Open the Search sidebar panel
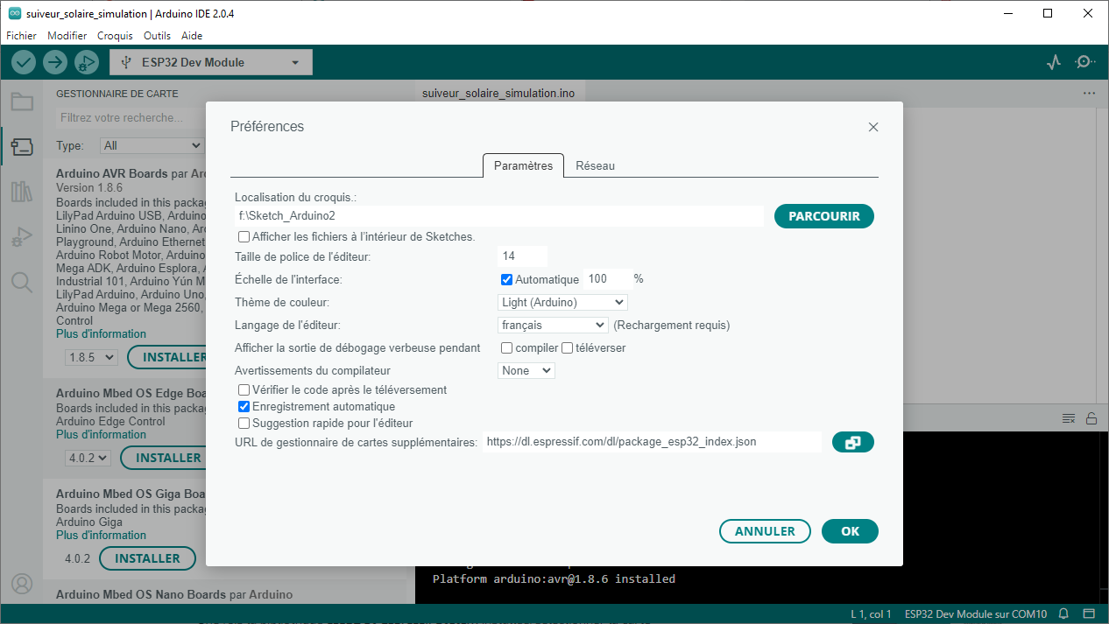The height and width of the screenshot is (624, 1109). pos(22,282)
